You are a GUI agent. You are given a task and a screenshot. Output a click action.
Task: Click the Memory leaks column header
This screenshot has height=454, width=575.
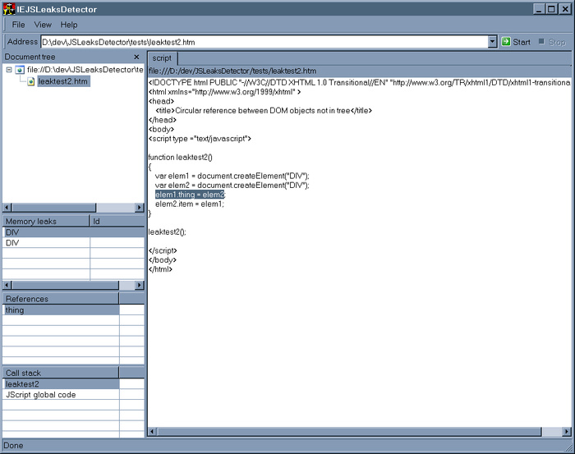point(46,222)
